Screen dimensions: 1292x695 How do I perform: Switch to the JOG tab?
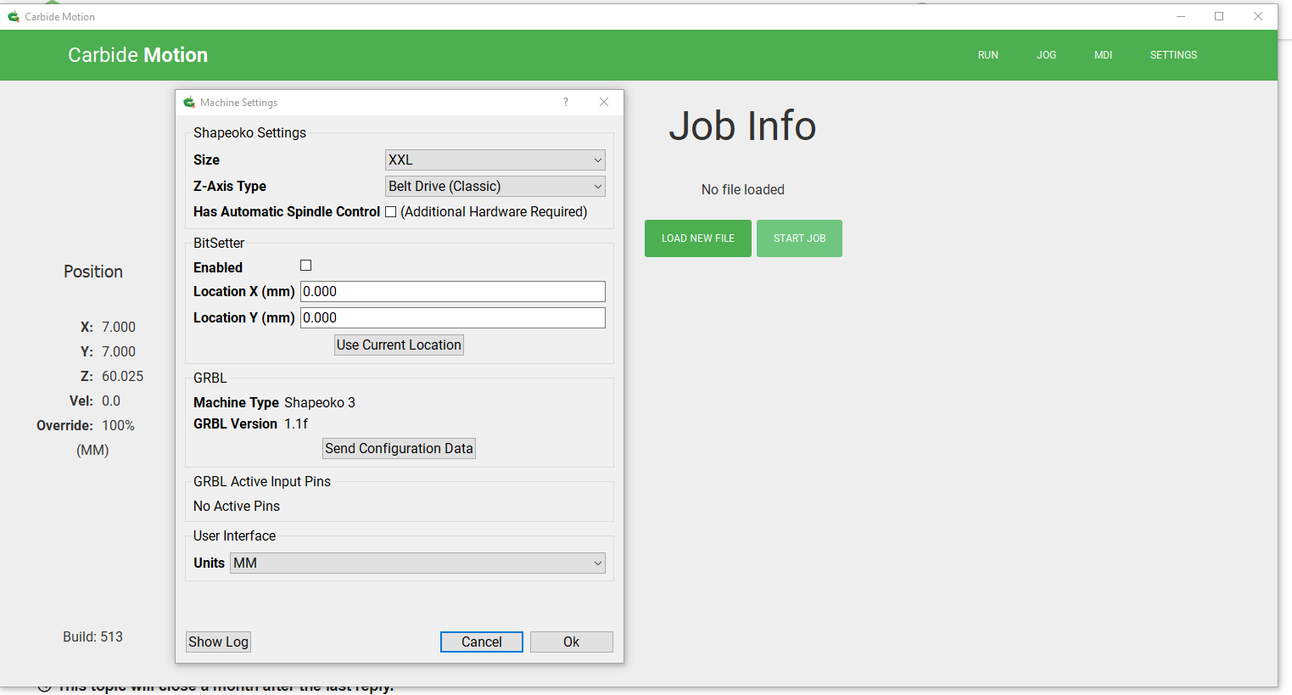(1047, 55)
